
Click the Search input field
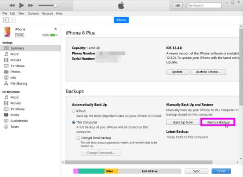204,5
